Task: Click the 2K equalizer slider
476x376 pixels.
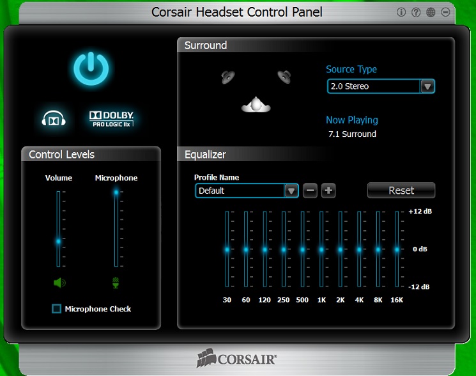Action: tap(341, 249)
